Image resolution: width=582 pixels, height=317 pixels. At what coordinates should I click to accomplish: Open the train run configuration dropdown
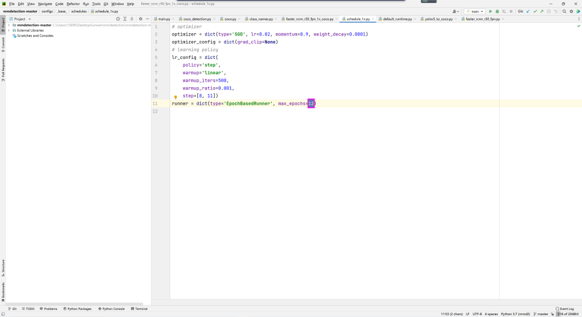click(475, 11)
